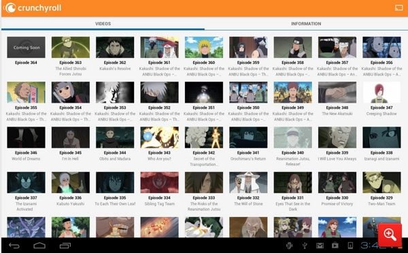Play Episode 351 thumbnail
The width and height of the screenshot is (408, 253).
click(204, 92)
